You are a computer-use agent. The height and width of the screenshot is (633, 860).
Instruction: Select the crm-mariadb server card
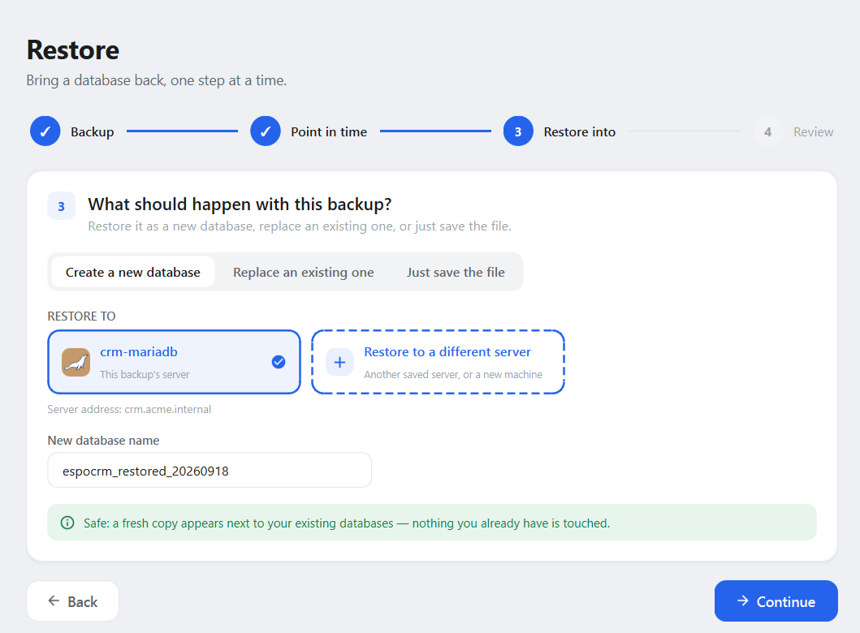click(x=174, y=362)
